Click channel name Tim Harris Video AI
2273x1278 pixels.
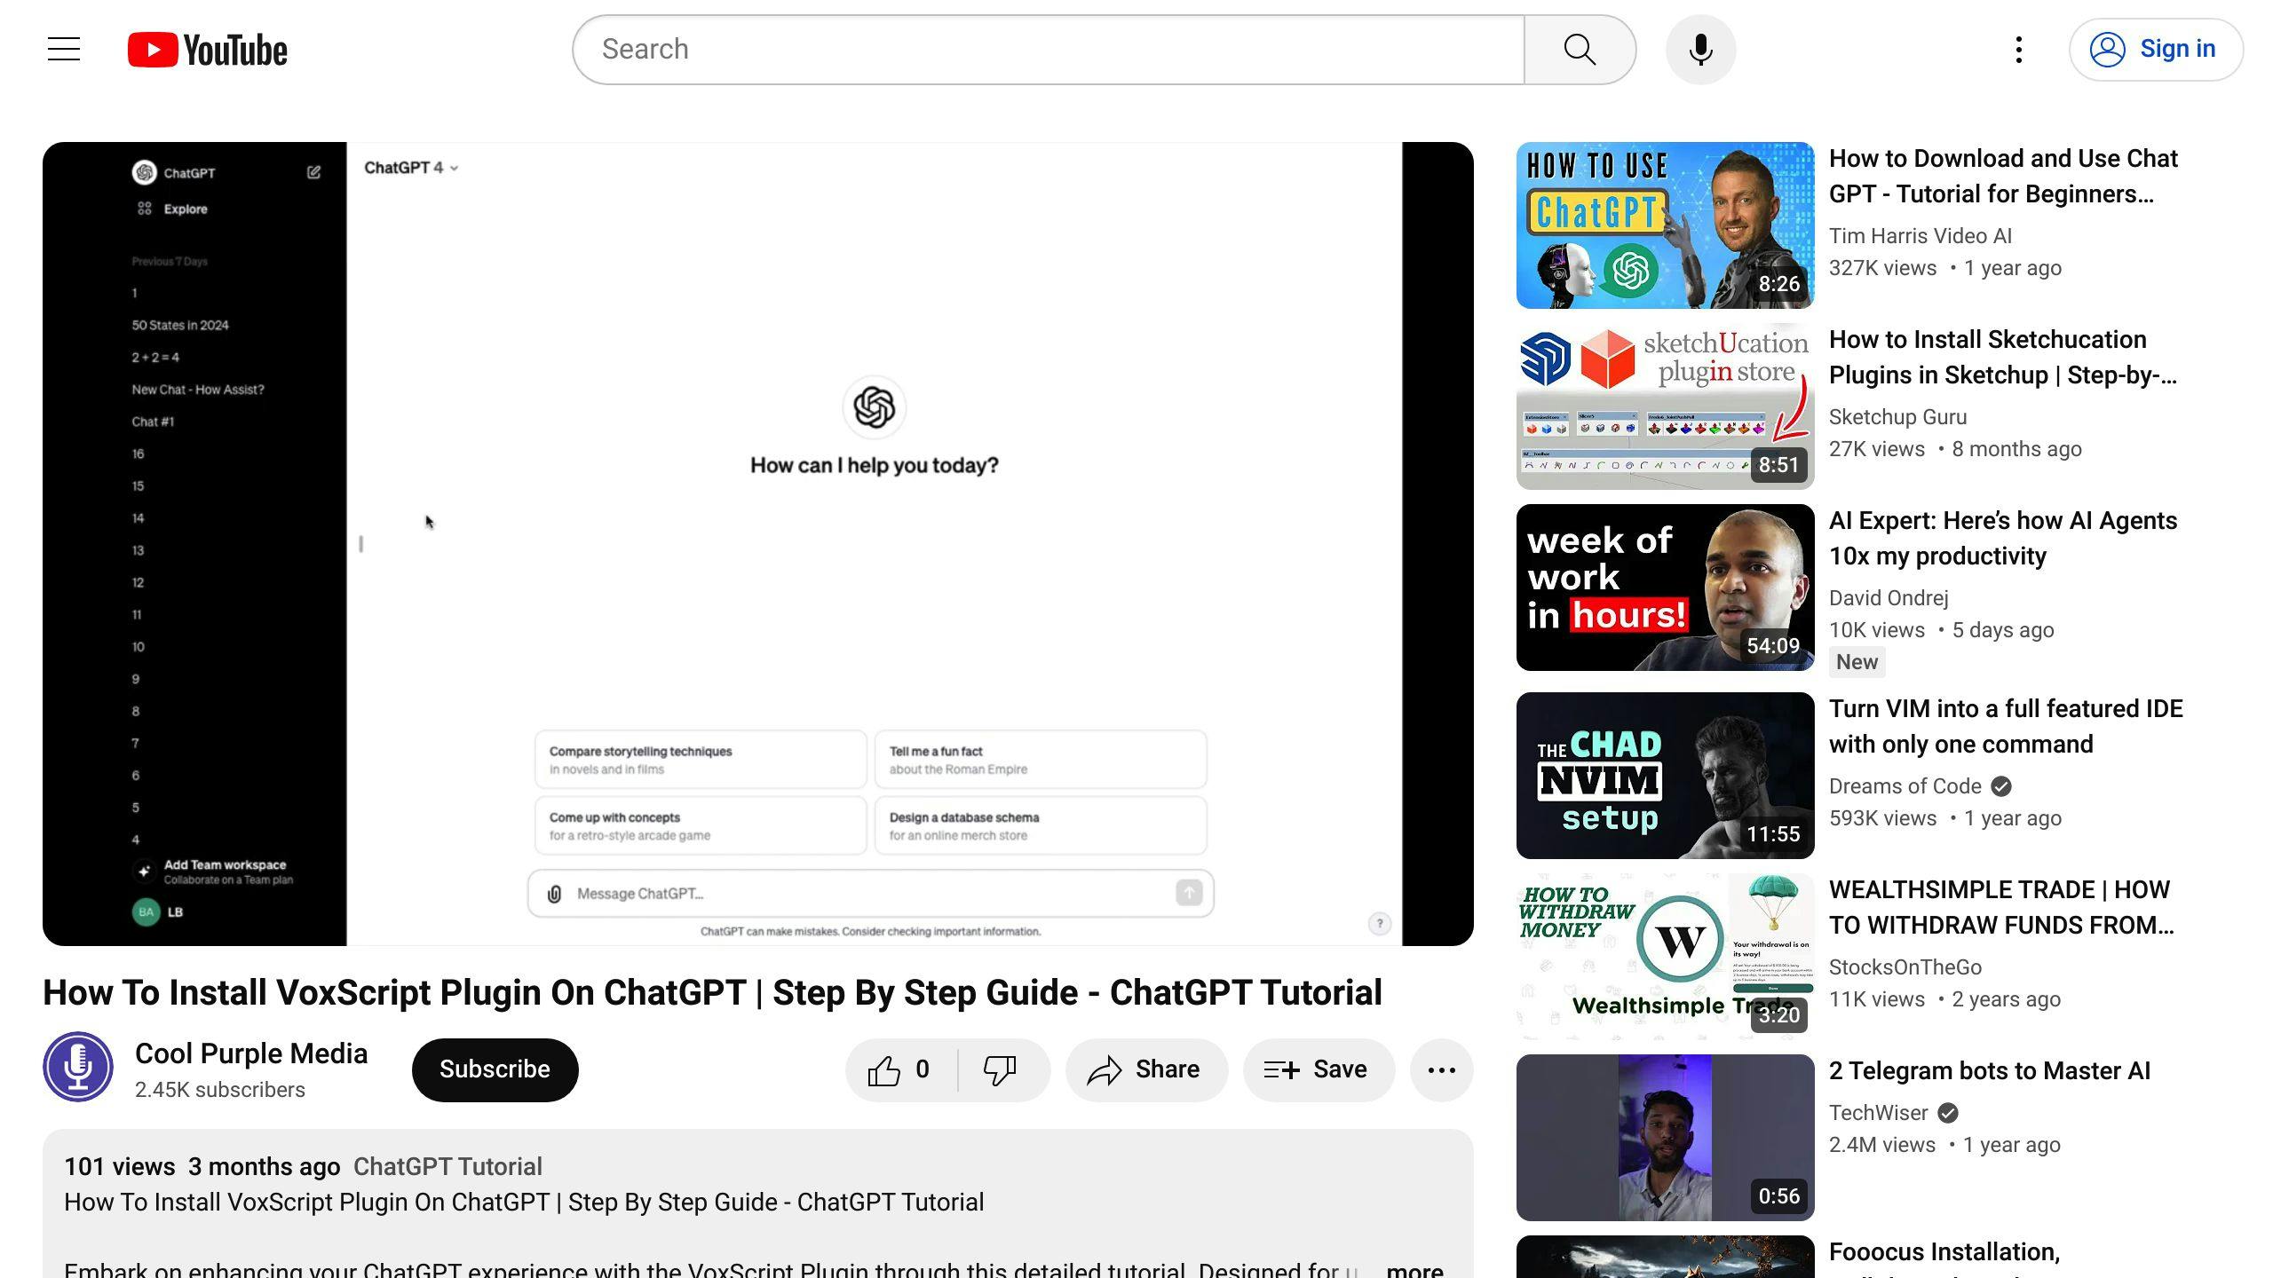coord(1920,236)
